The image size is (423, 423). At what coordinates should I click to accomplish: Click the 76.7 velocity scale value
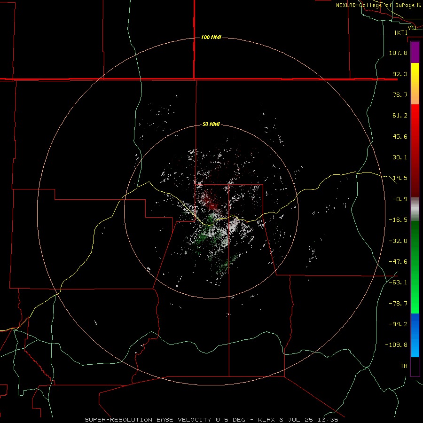(400, 94)
